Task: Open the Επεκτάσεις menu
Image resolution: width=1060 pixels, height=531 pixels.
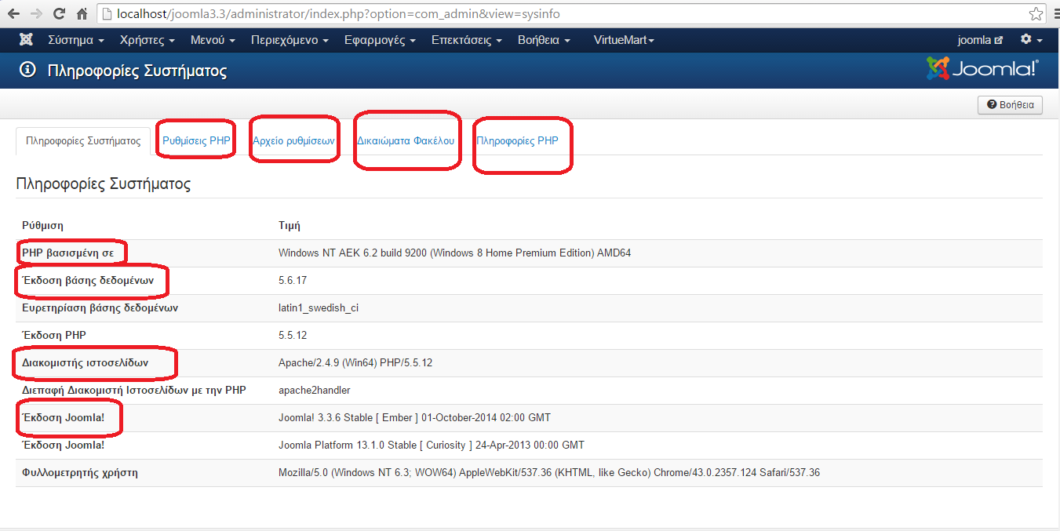Action: click(467, 40)
